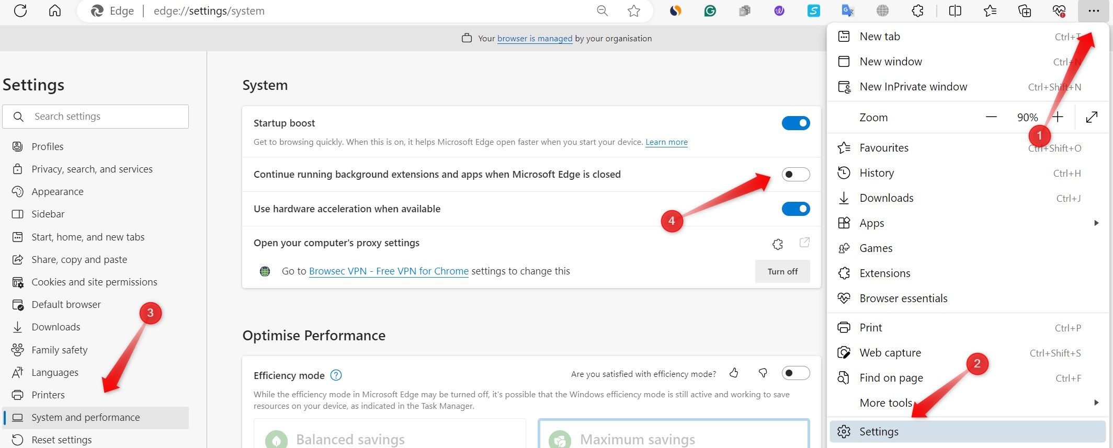1113x448 pixels.
Task: Decrease zoom with the minus button
Action: pyautogui.click(x=991, y=117)
